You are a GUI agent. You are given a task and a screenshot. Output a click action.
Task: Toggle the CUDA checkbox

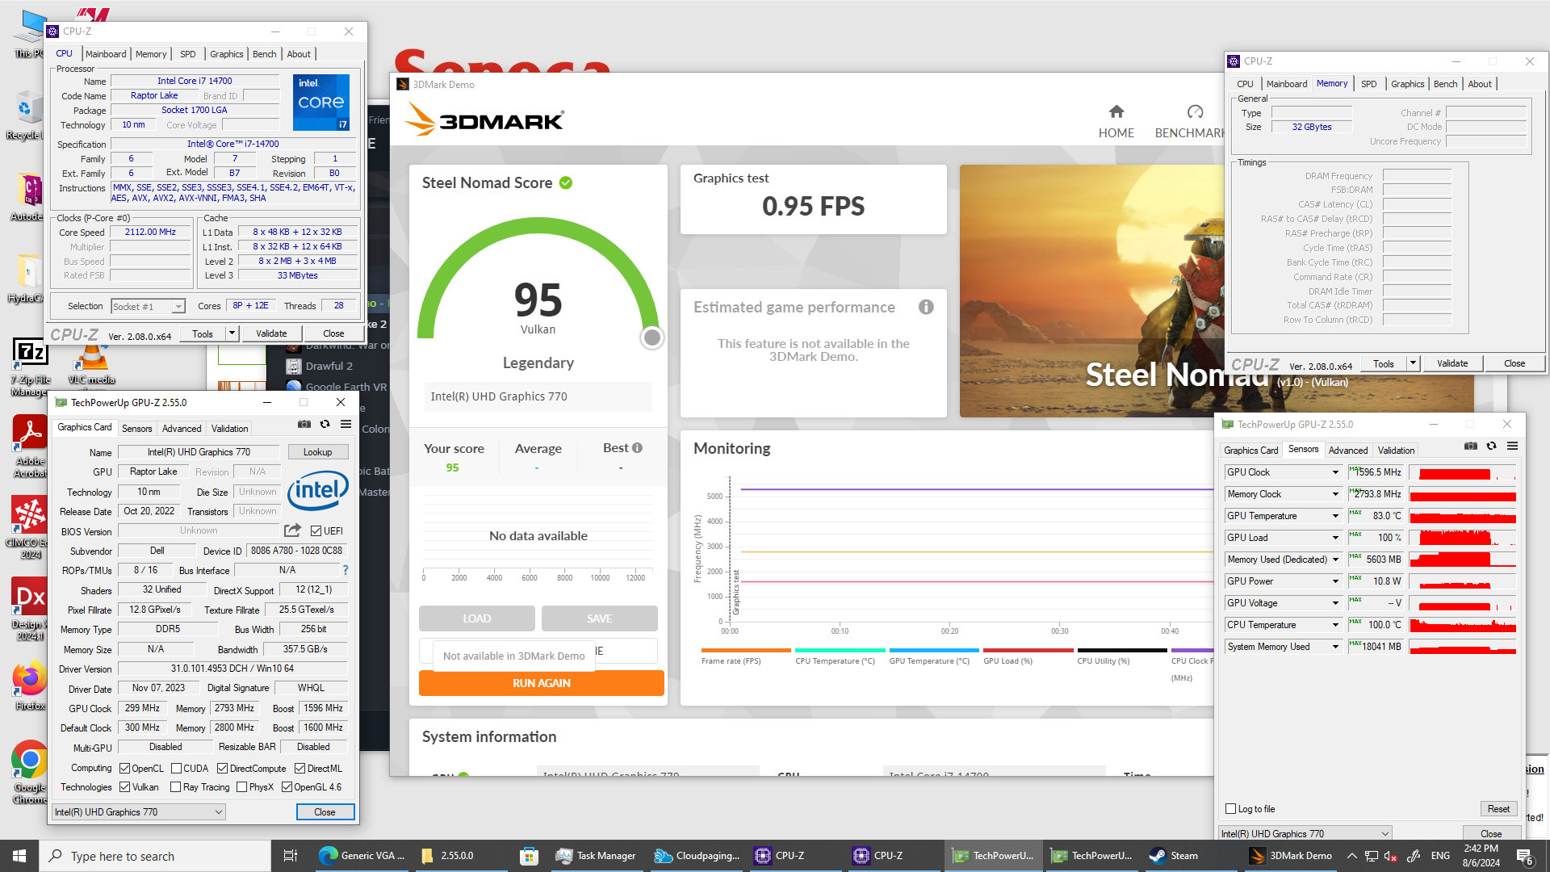pos(176,768)
